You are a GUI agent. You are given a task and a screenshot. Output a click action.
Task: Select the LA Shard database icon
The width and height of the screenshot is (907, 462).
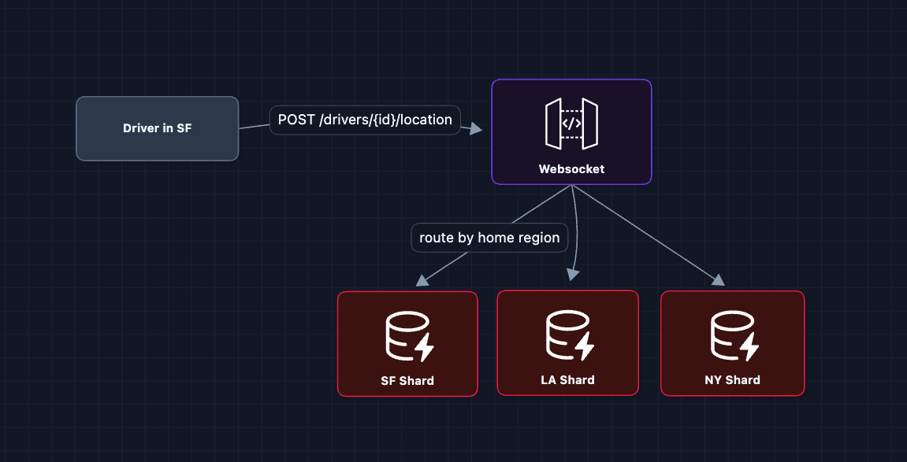pos(567,336)
